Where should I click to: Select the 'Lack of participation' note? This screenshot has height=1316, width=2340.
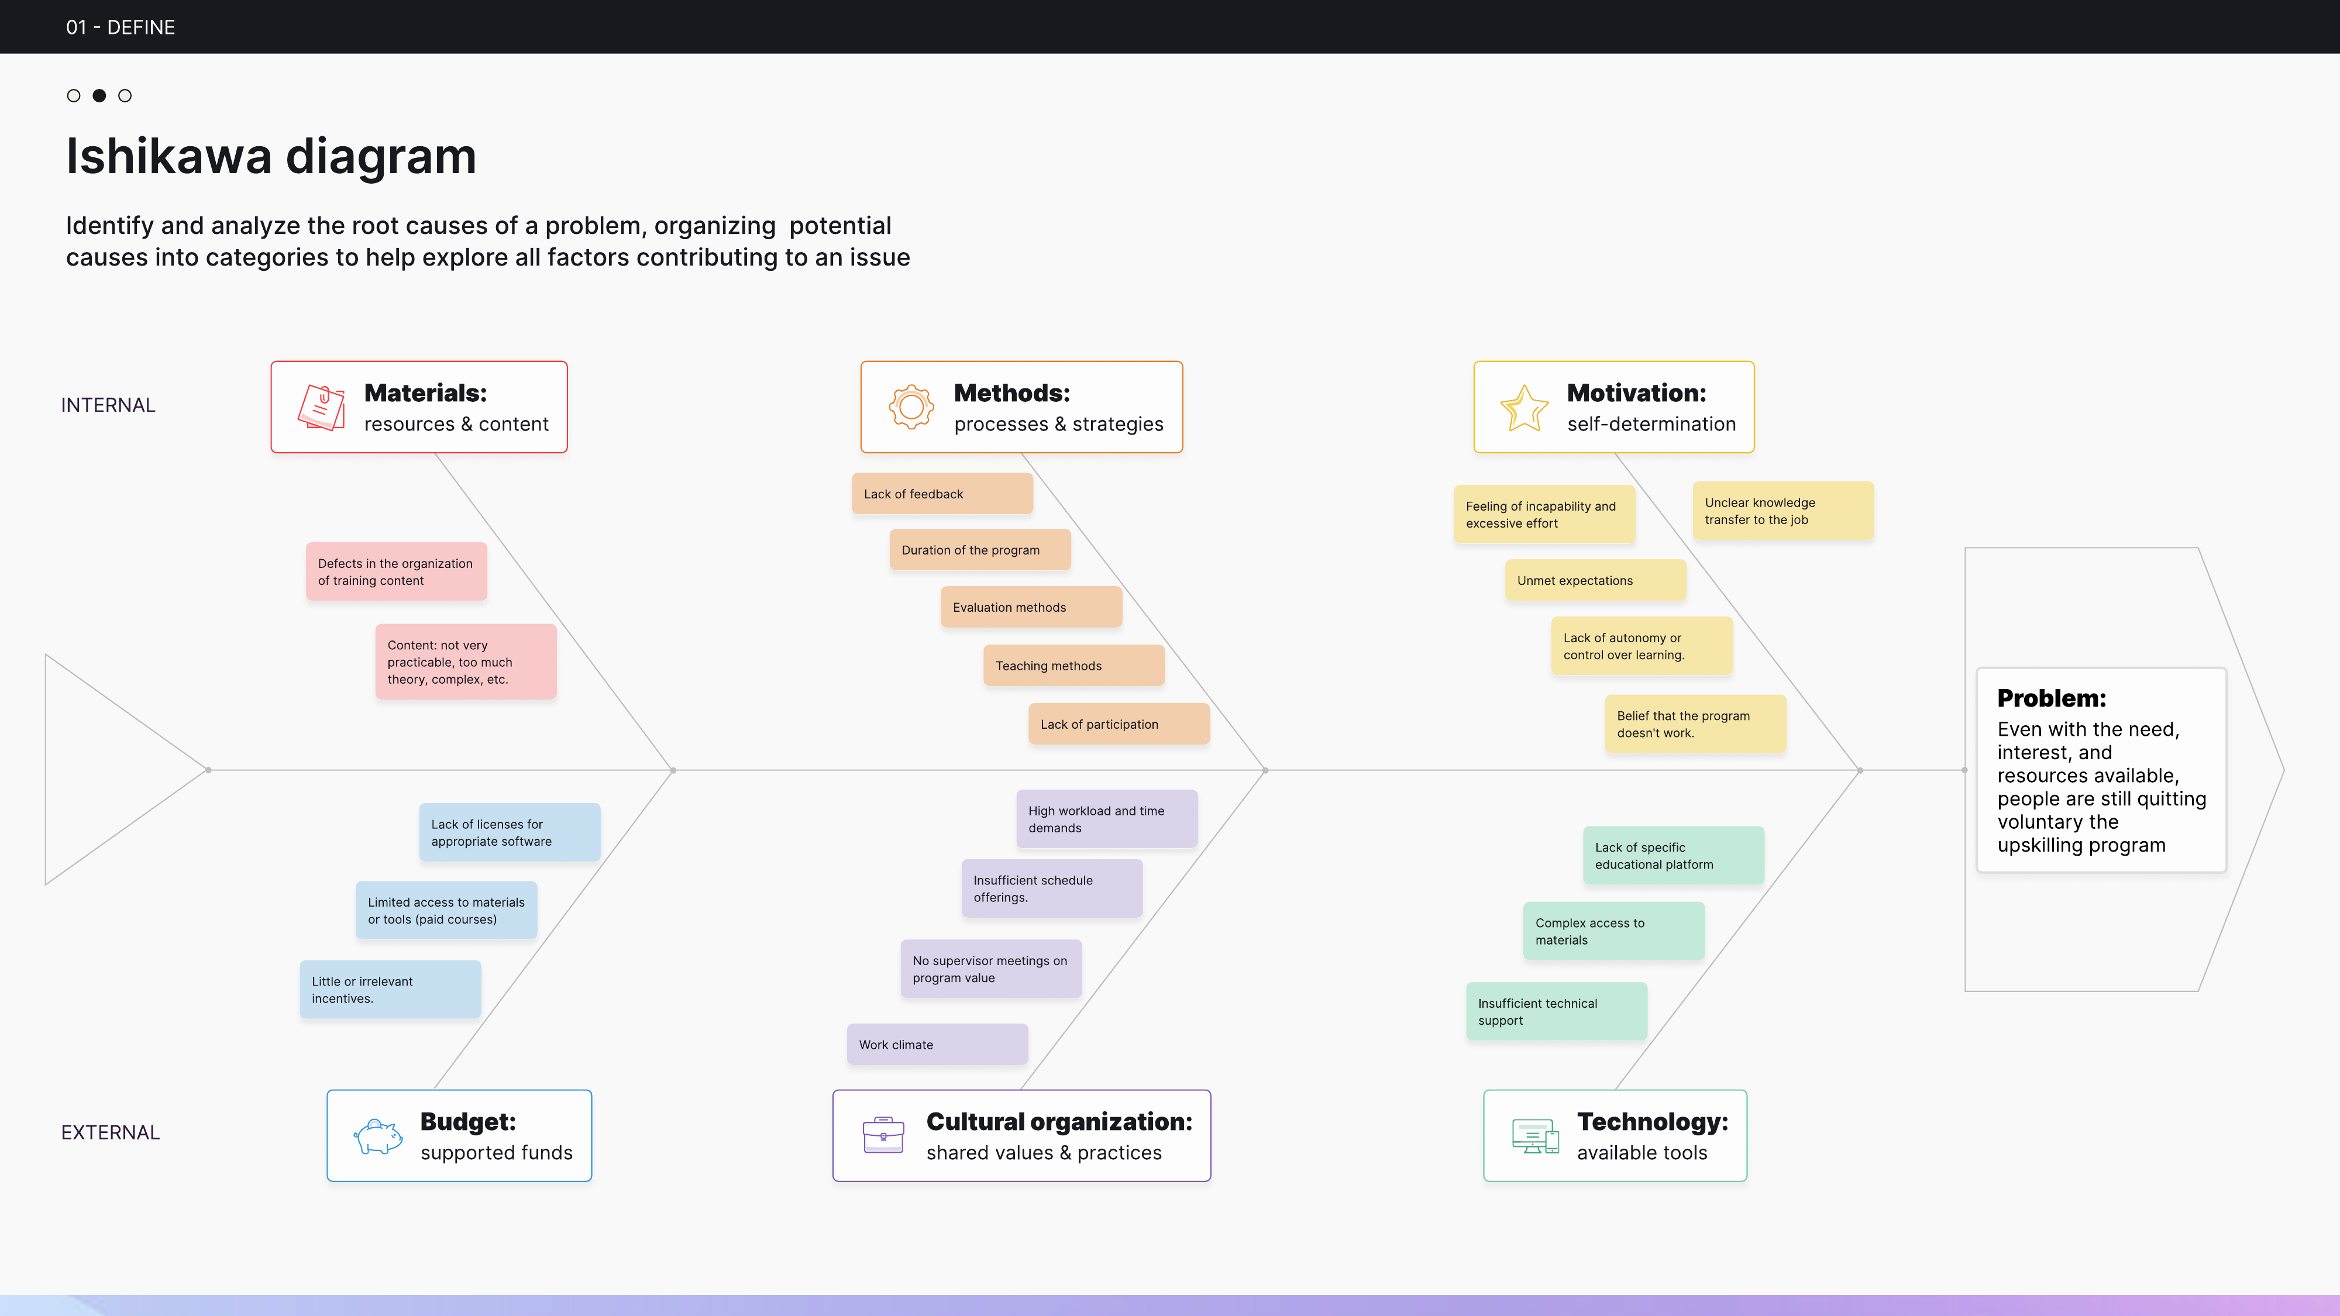tap(1118, 724)
